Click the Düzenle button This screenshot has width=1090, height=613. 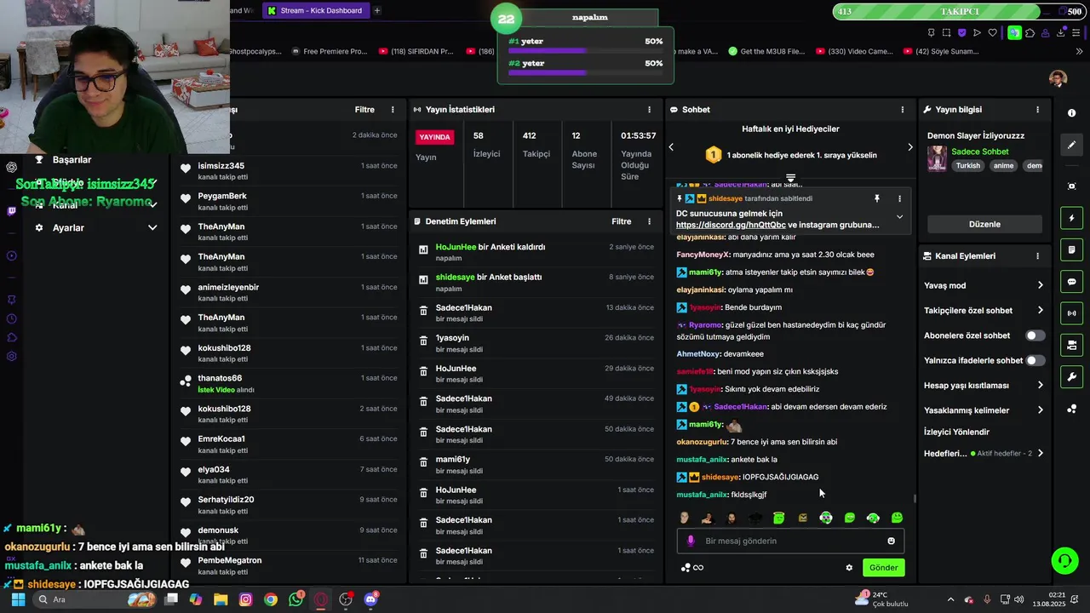tap(984, 224)
